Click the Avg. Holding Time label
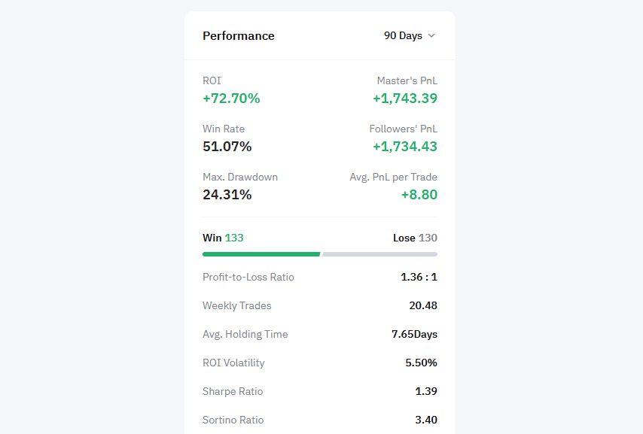 point(245,334)
